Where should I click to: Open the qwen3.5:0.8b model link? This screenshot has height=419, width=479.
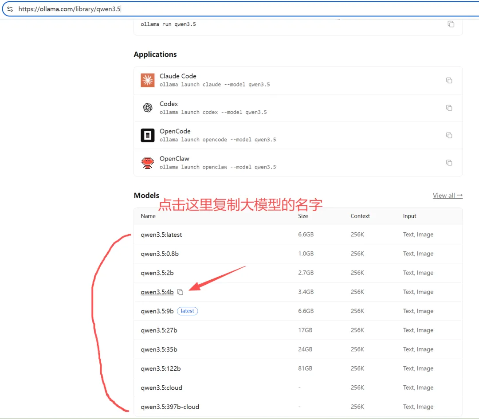click(x=160, y=254)
